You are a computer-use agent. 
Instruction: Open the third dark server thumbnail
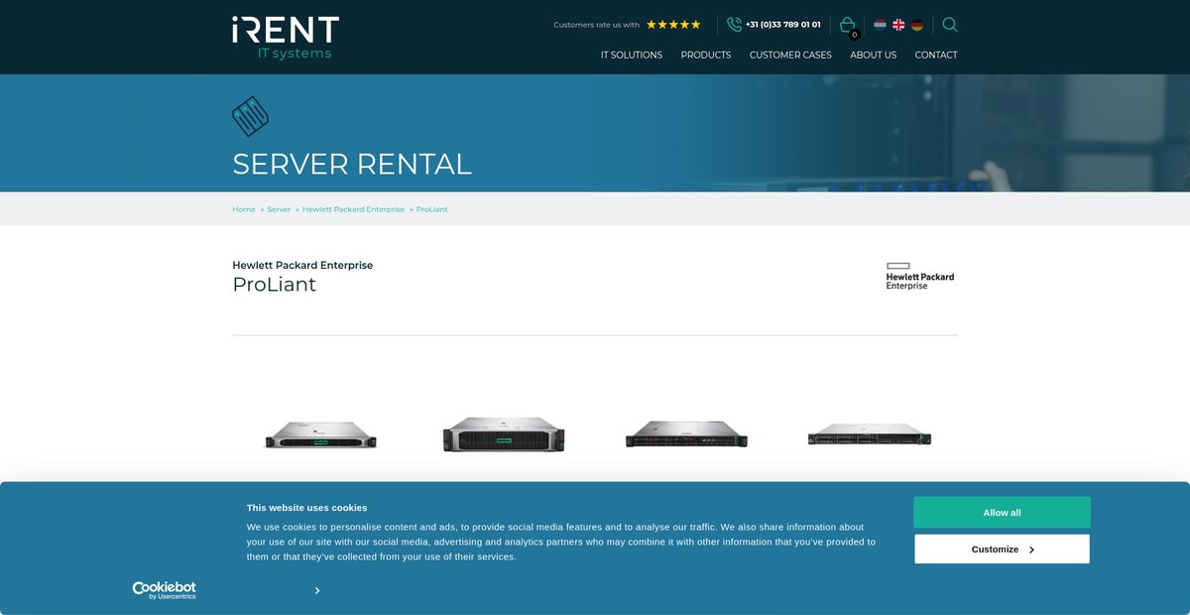pos(686,434)
